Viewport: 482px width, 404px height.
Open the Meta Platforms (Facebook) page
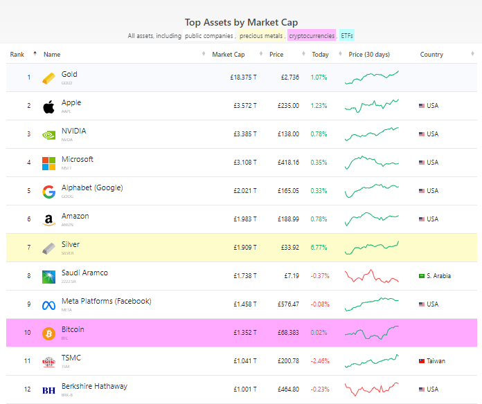[107, 301]
